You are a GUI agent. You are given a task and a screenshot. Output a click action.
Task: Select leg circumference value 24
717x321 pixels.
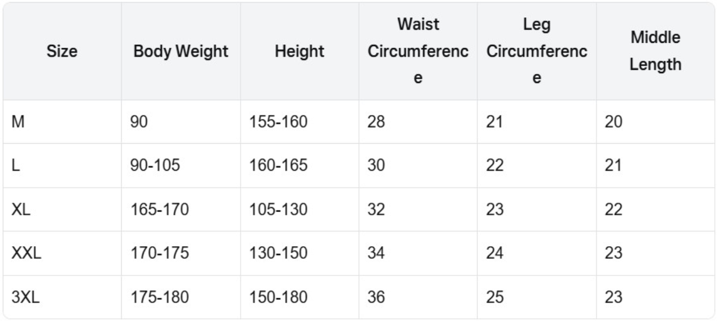tap(495, 253)
